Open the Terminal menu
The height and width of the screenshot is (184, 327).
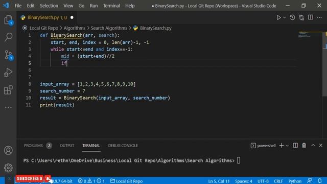click(x=111, y=6)
